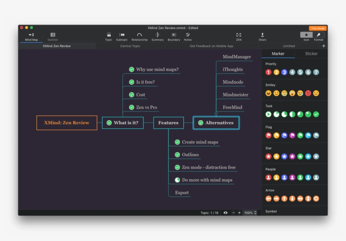The image size is (346, 241).
Task: Toggle checkmark on Outlines topic
Action: point(177,155)
